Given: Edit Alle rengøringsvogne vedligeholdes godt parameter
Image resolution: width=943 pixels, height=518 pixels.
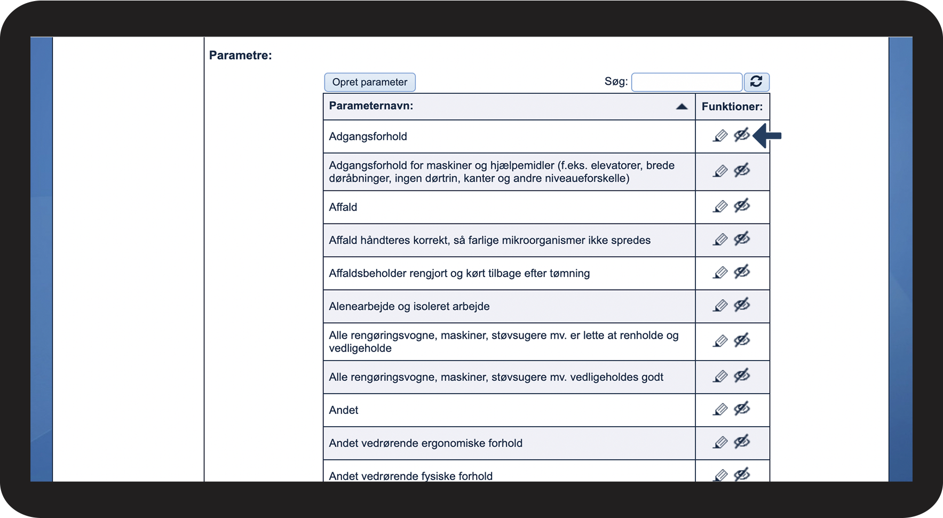Looking at the screenshot, I should tap(720, 376).
